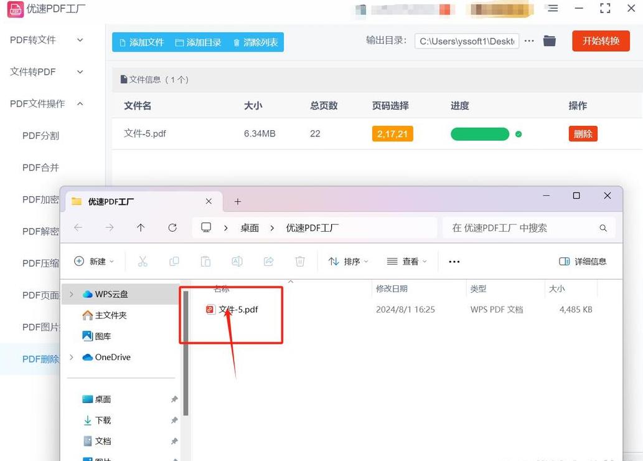The image size is (643, 461).
Task: Click the 优速PDF工厂 app logo
Action: tap(16, 9)
